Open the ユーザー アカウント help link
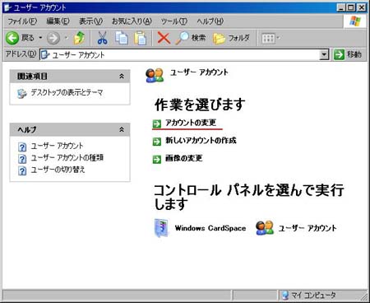This screenshot has width=370, height=303. 57,146
